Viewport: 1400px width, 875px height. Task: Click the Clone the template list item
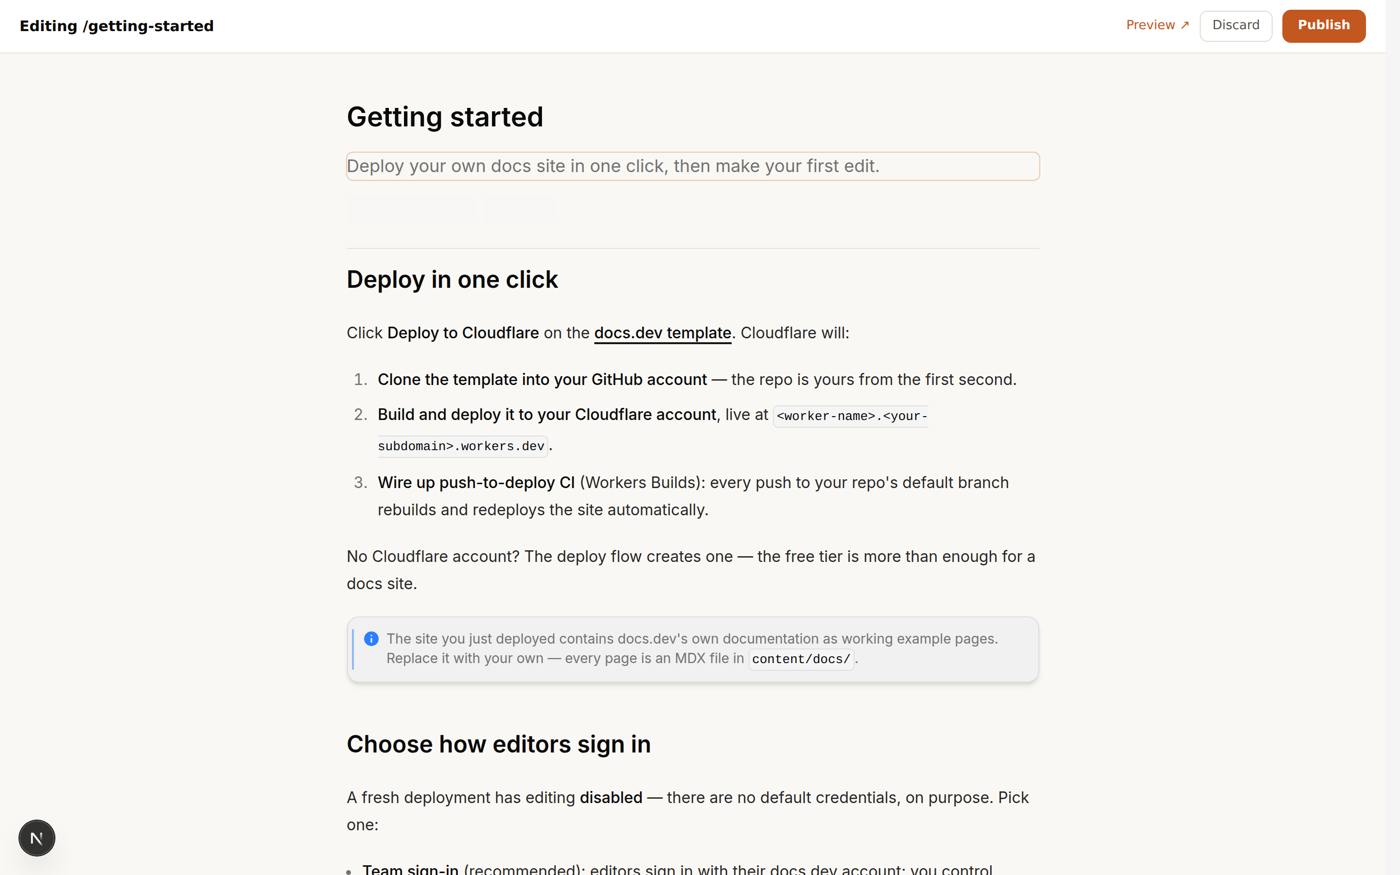(697, 380)
